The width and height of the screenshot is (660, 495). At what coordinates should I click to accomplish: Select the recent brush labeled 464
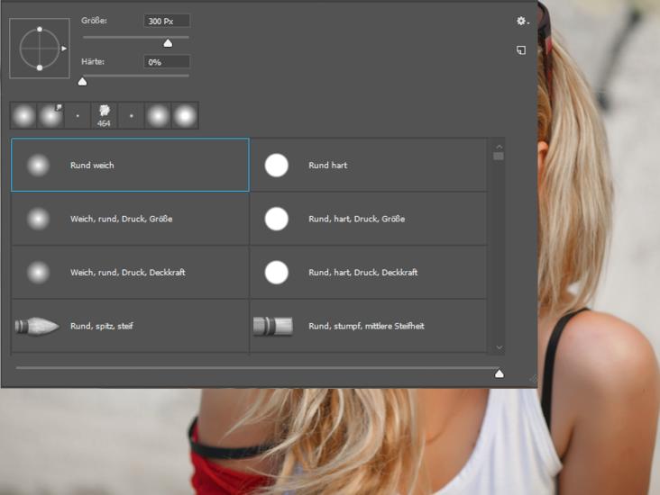coord(104,115)
